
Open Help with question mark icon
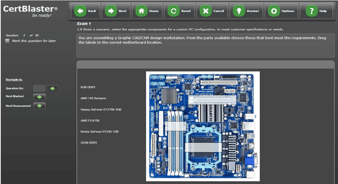pos(311,11)
